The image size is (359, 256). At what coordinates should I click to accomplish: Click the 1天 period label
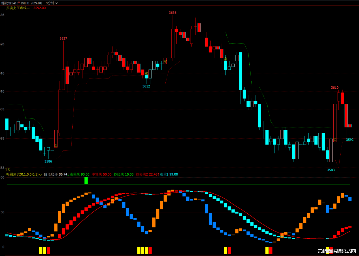8,169
